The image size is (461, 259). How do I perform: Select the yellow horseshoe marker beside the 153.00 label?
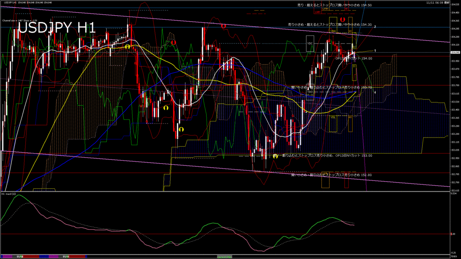click(x=275, y=156)
